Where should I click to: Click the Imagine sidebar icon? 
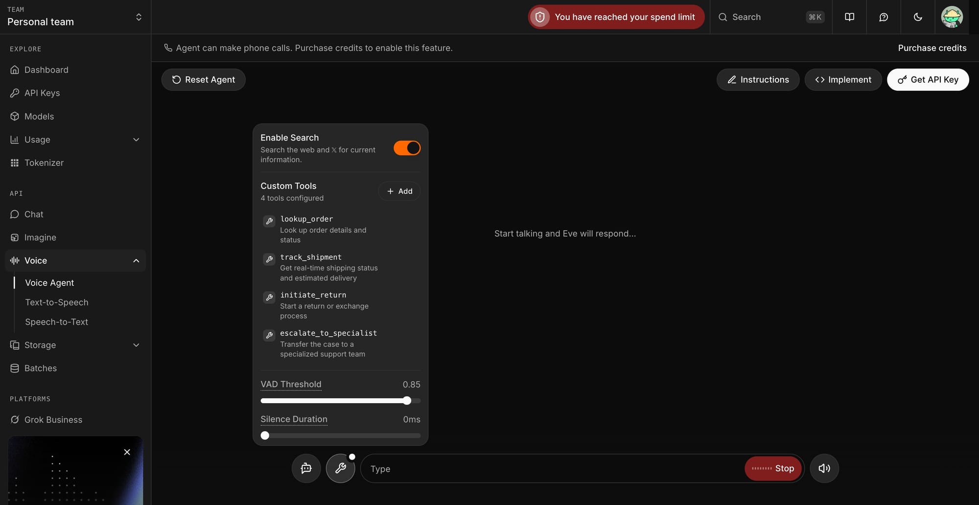15,237
